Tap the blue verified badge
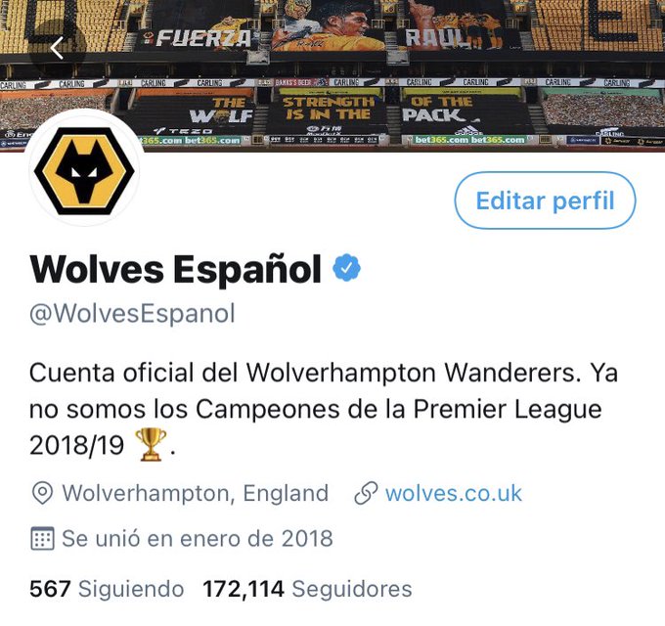This screenshot has height=626, width=665. pyautogui.click(x=346, y=267)
